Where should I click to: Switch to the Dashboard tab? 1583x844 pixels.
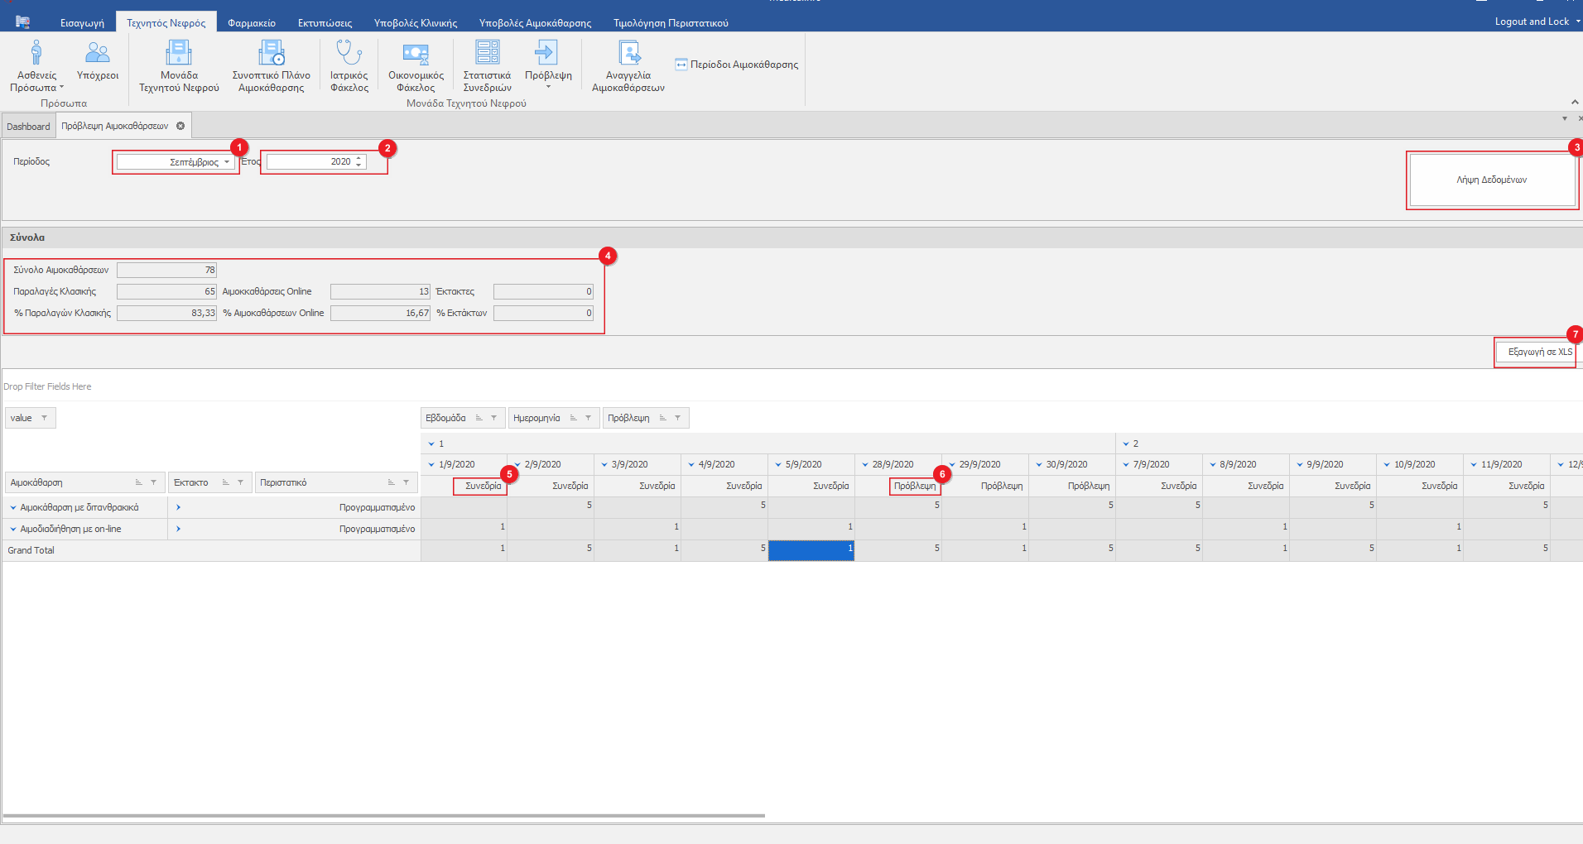[28, 127]
